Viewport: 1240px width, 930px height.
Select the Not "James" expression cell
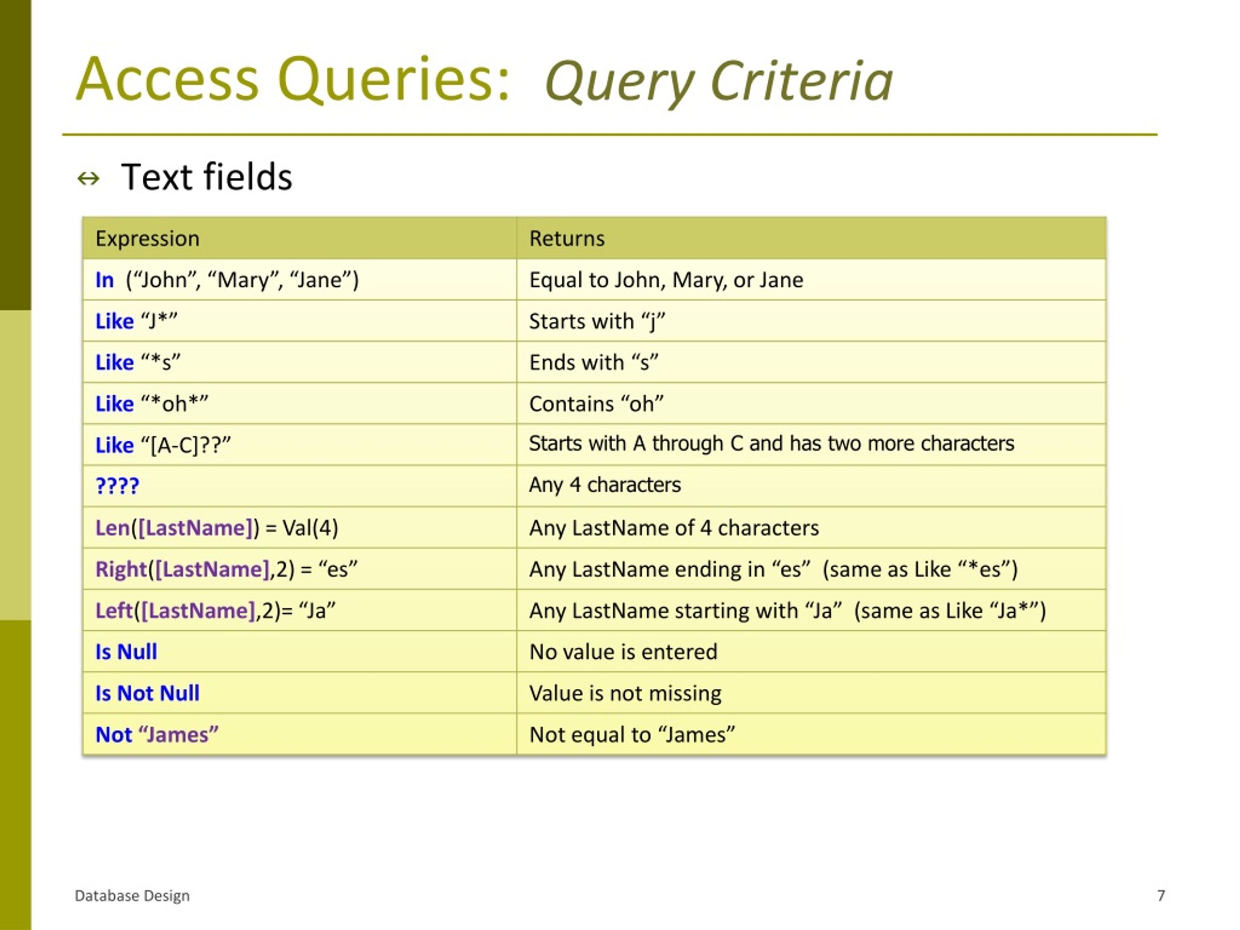(299, 734)
